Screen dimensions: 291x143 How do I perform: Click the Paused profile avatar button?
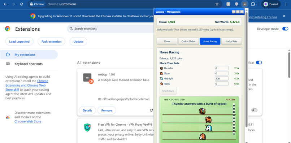tap(271, 4)
